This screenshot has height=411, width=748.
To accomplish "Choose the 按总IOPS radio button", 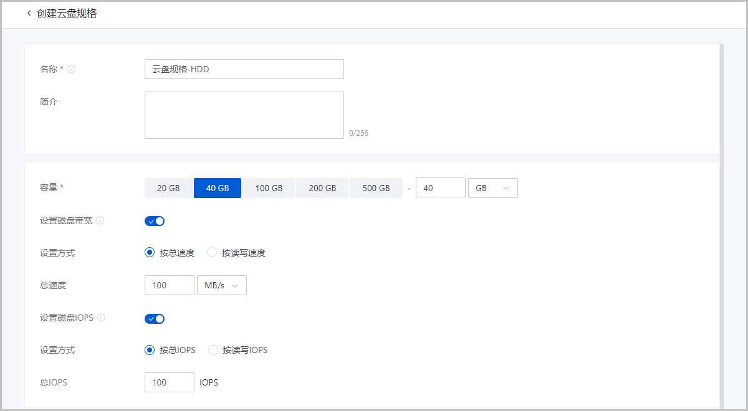I will click(150, 350).
